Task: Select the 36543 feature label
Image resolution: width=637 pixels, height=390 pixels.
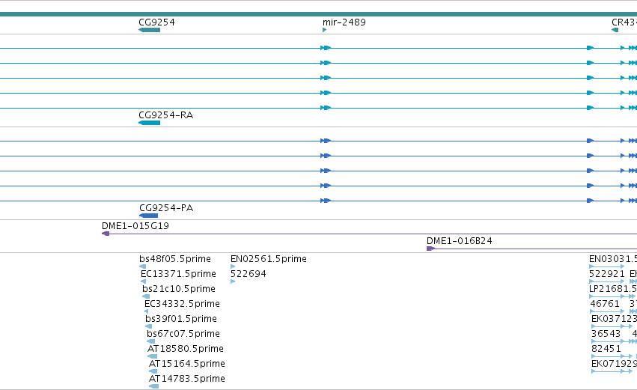Action: 606,334
